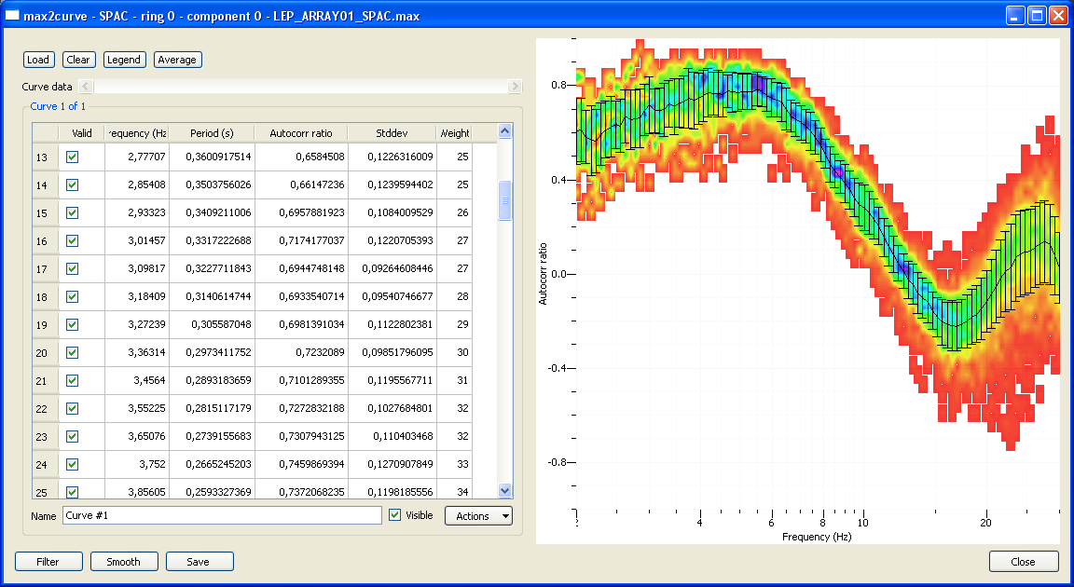This screenshot has height=587, width=1074.
Task: Open the Actions dropdown menu
Action: pyautogui.click(x=478, y=515)
